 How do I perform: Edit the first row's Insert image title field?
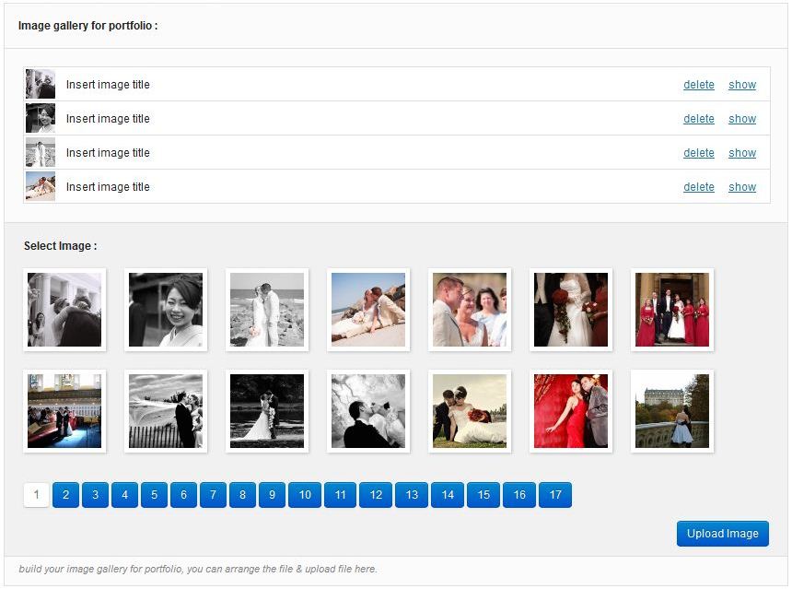point(108,85)
